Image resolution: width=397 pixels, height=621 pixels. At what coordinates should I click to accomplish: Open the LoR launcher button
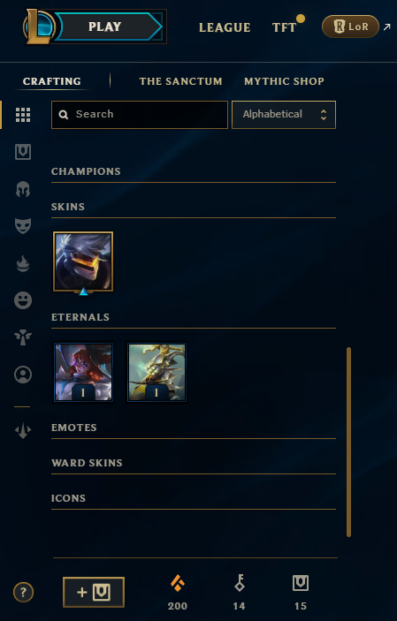click(x=350, y=27)
